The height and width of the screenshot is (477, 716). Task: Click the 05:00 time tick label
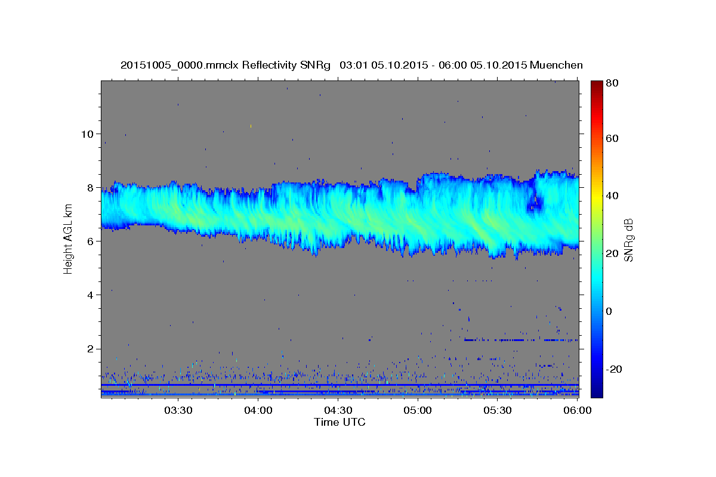418,410
